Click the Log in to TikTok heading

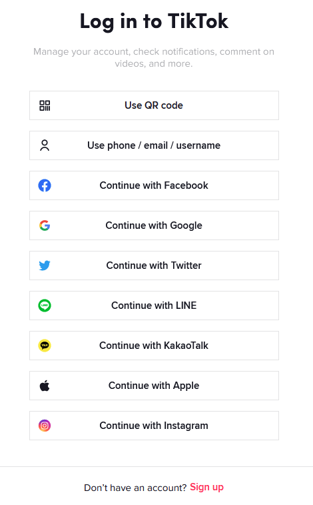[154, 21]
